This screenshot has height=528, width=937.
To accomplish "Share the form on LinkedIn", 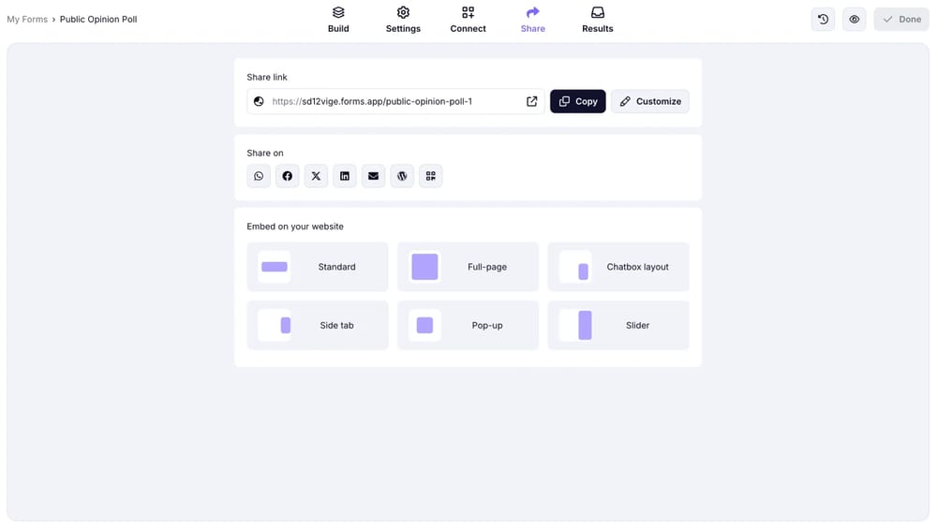I will click(345, 176).
